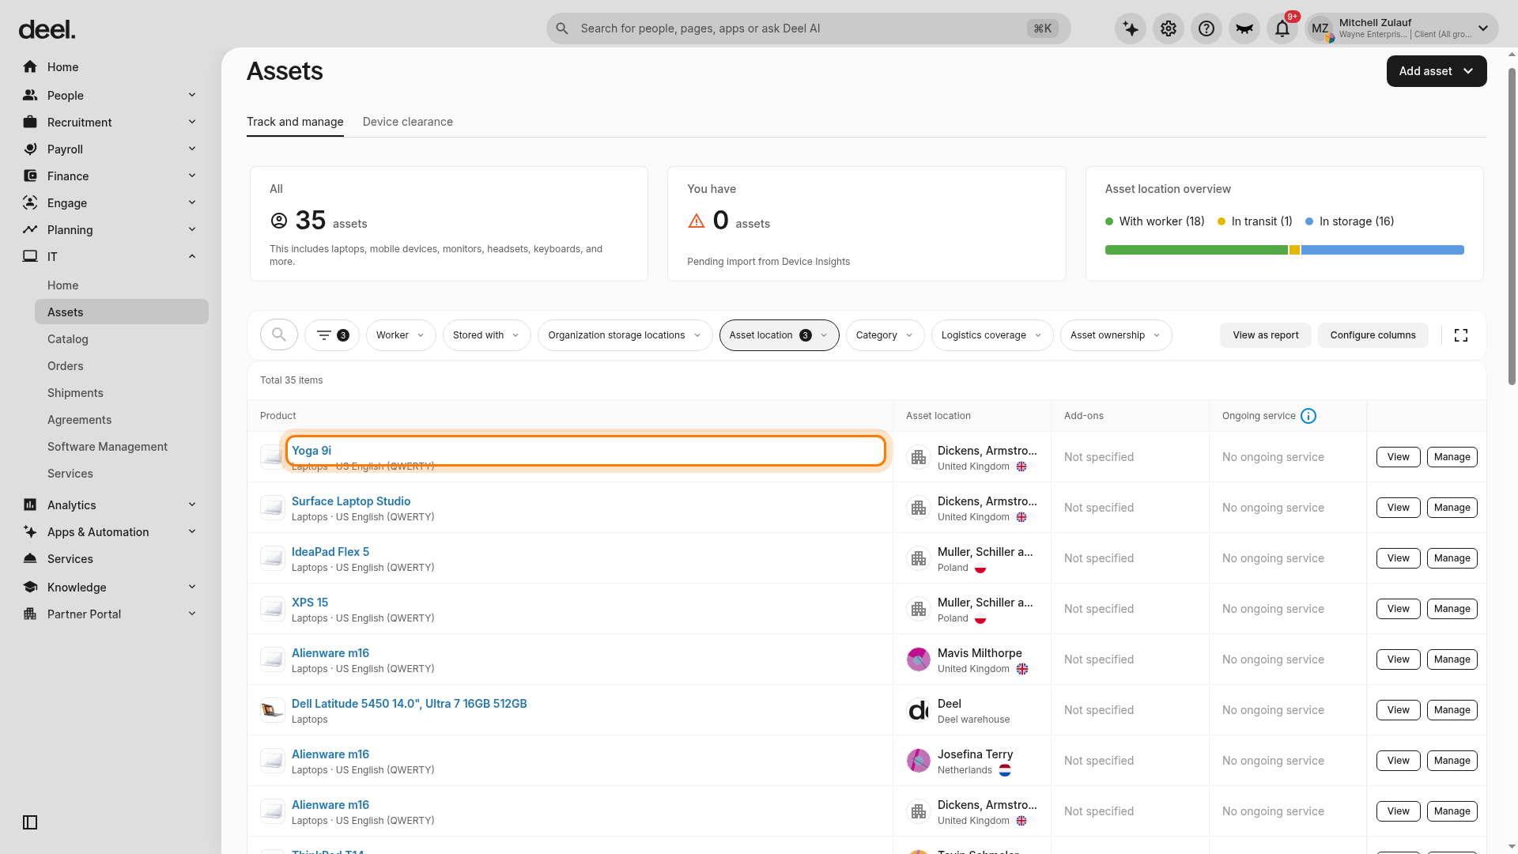Click the global search field

[808, 28]
